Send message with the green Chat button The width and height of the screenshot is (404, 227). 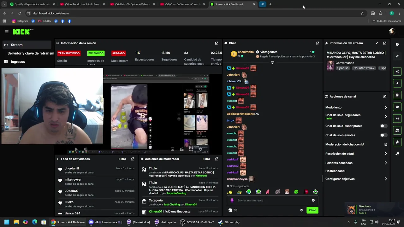click(x=312, y=210)
